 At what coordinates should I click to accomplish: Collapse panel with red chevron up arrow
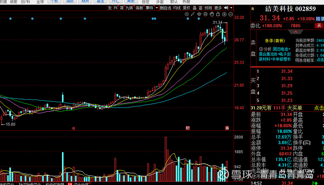click(x=296, y=32)
